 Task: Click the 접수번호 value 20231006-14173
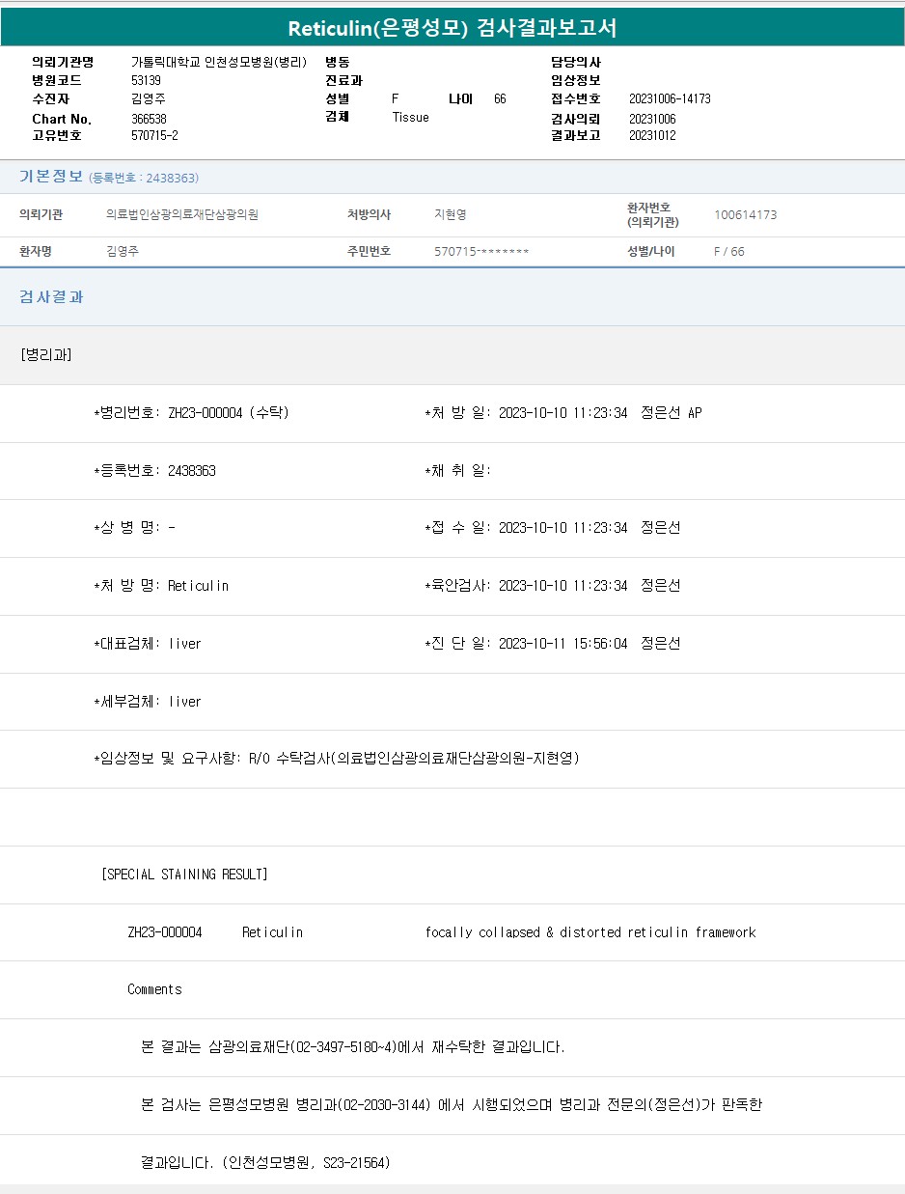point(670,98)
